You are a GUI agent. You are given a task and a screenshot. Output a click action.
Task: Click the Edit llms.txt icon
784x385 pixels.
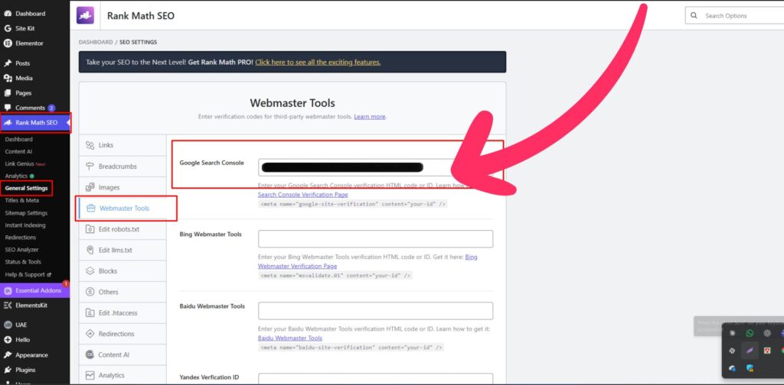(x=90, y=250)
